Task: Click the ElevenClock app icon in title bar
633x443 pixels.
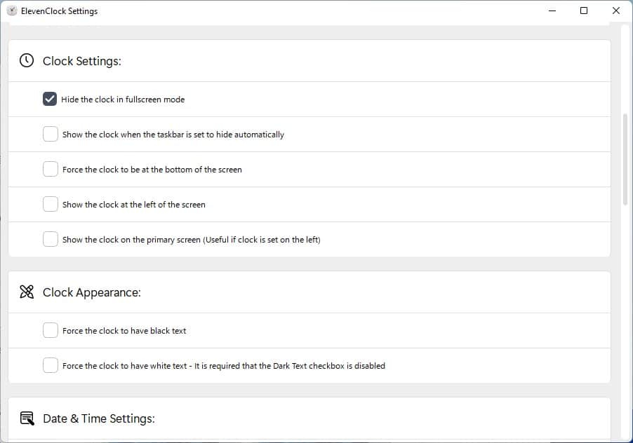Action: click(11, 11)
